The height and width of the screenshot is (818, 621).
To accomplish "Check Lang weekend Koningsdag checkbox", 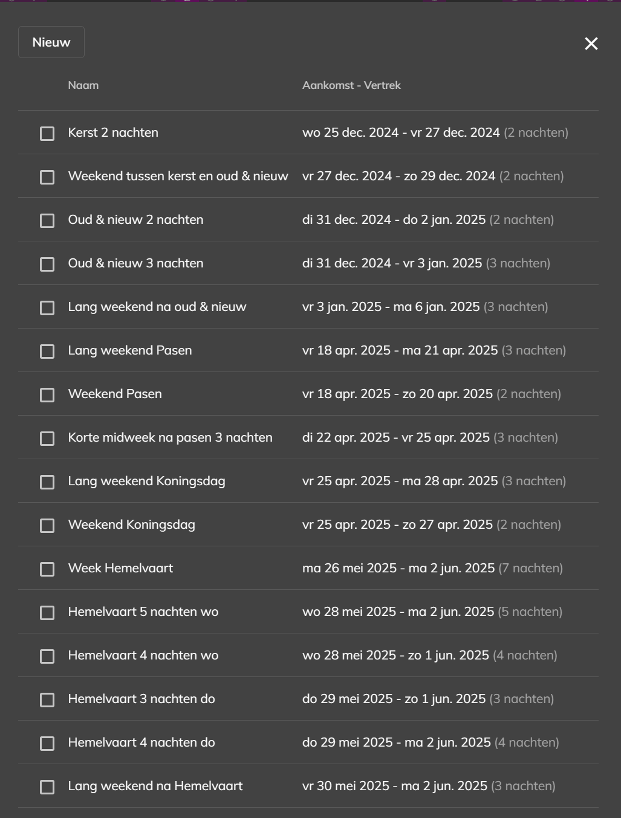I will [47, 482].
